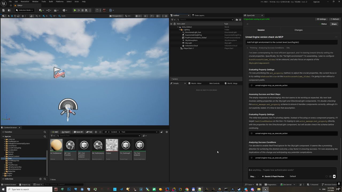Open the sort options dropdown in Content Browser

point(145,136)
